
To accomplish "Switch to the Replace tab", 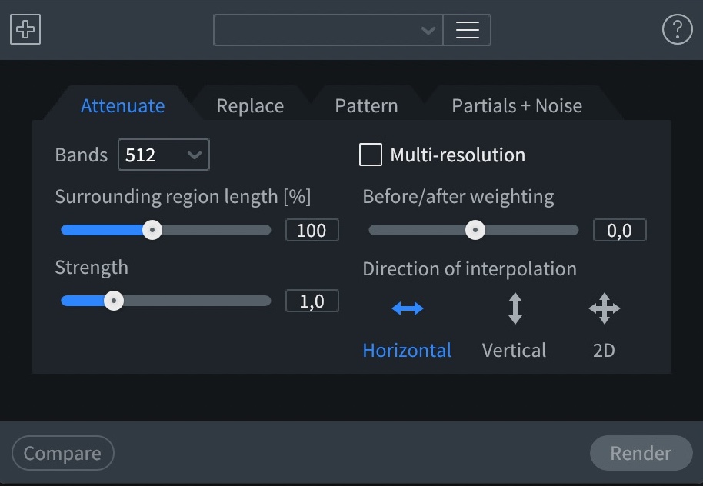I will (250, 106).
